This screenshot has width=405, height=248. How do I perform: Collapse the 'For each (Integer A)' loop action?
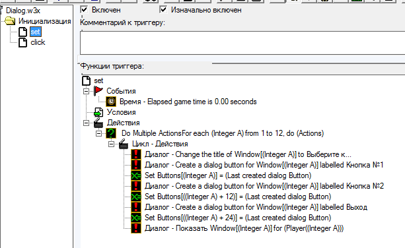click(98, 133)
